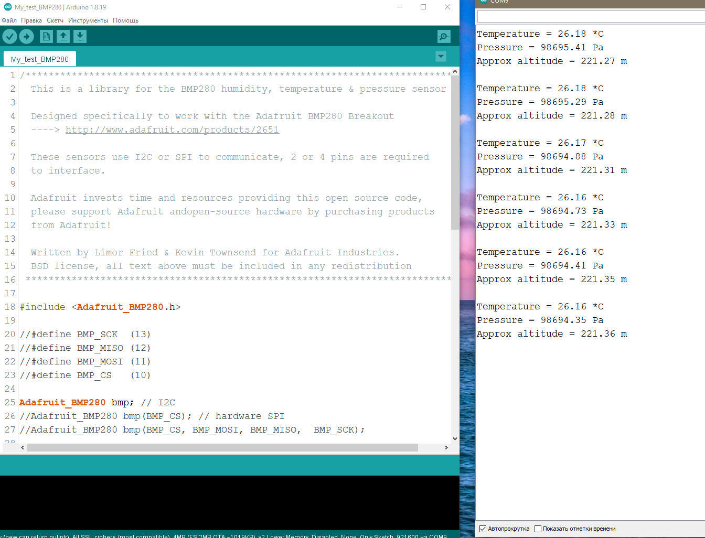The width and height of the screenshot is (705, 538).
Task: Minimize the Arduino IDE window
Action: (400, 7)
